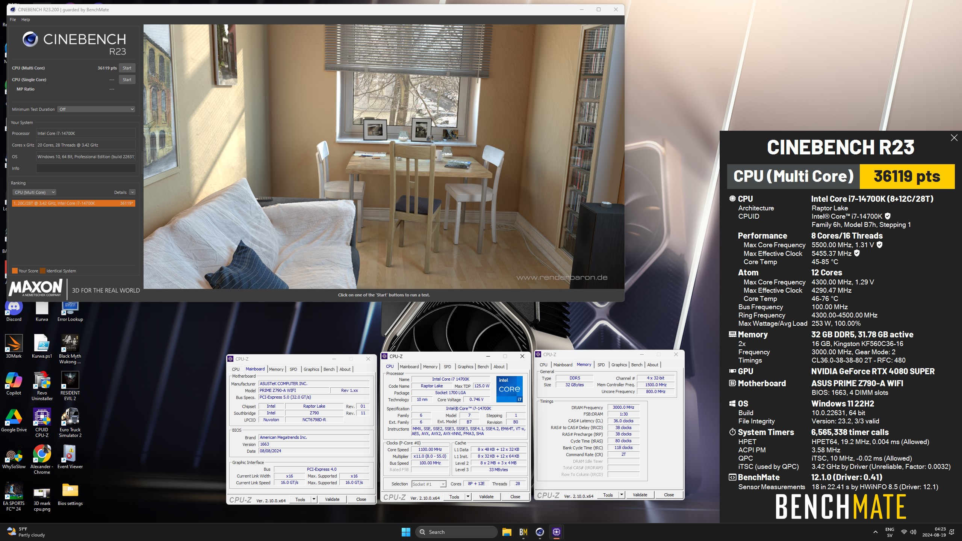Viewport: 962px width, 541px height.
Task: Open the Cinebench File menu
Action: click(13, 20)
